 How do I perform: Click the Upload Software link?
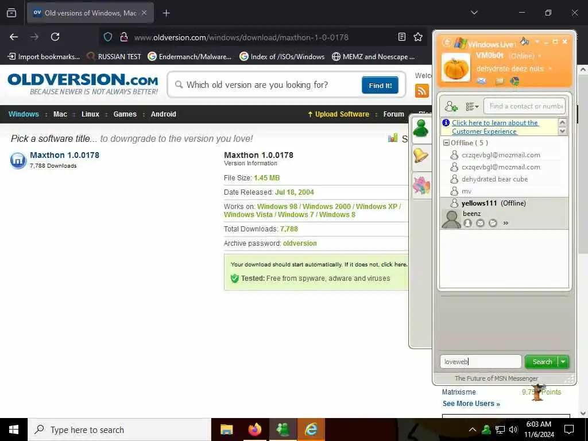click(338, 114)
